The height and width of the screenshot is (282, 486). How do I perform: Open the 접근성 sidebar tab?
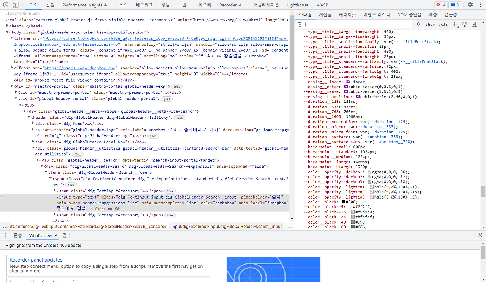click(x=450, y=14)
